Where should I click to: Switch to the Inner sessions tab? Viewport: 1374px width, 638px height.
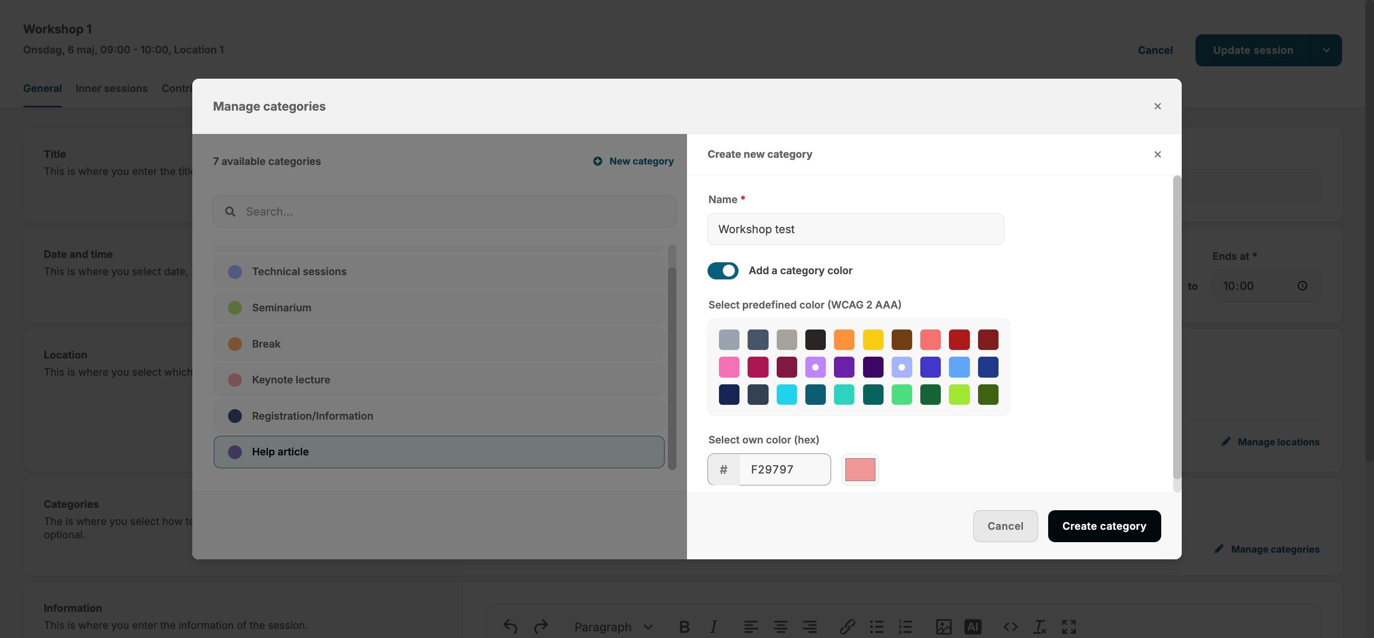[x=112, y=89]
